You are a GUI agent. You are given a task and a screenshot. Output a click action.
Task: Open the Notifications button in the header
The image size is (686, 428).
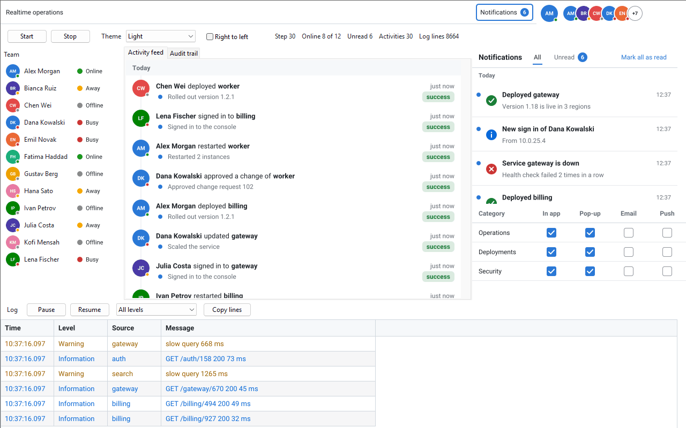coord(504,12)
